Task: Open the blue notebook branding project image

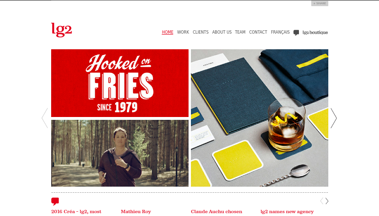Action: coord(259,118)
